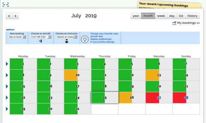
Task: Go to previous month arrow
Action: pyautogui.click(x=9, y=16)
